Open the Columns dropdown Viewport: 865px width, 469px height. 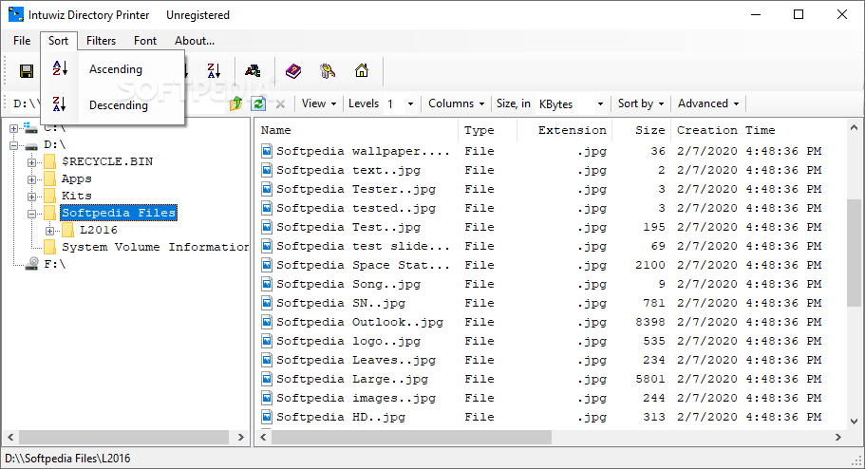[456, 103]
